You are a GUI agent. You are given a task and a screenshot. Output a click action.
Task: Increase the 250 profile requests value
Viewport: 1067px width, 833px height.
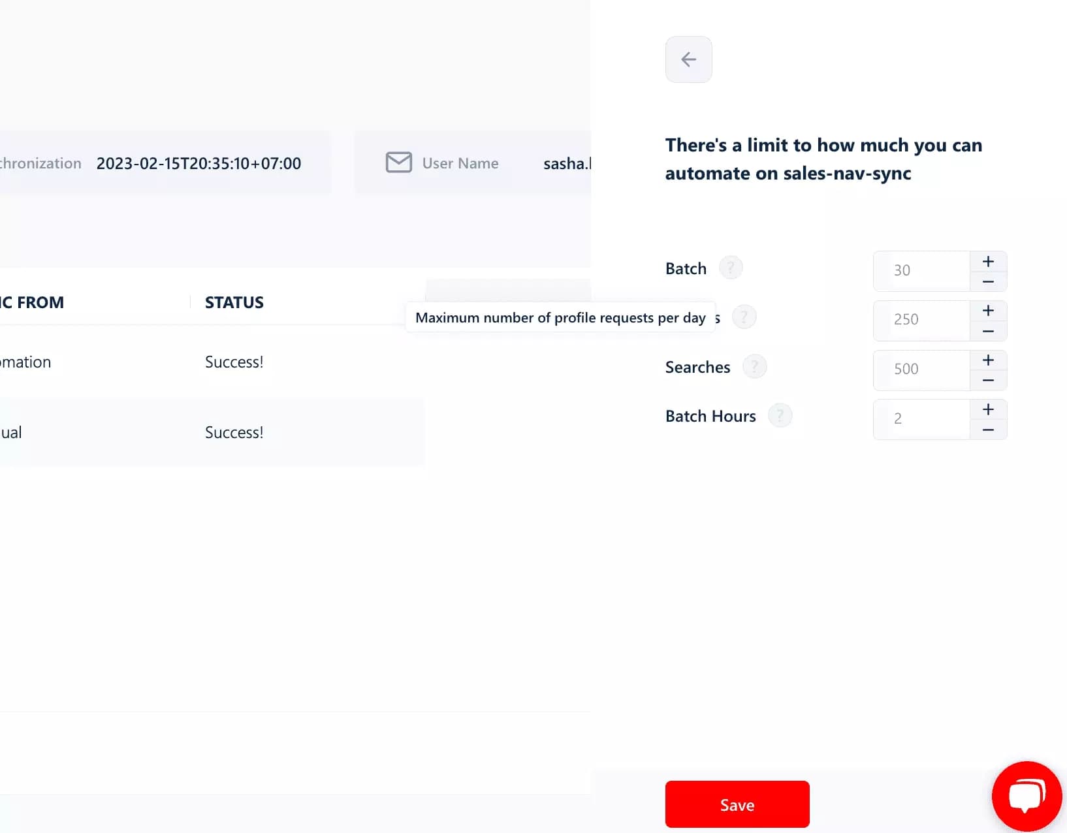(x=988, y=310)
